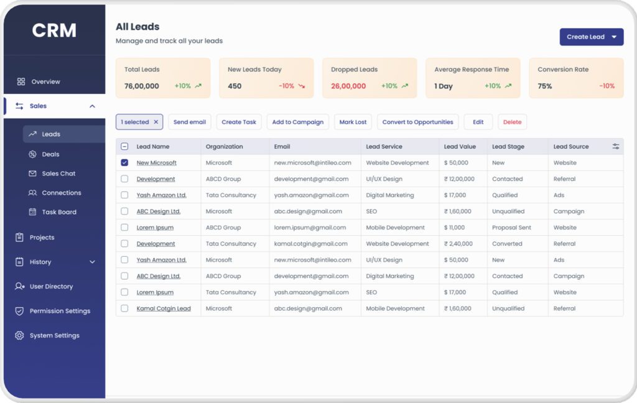
Task: Uncheck the New Microsoft lead checkbox
Action: tap(124, 163)
